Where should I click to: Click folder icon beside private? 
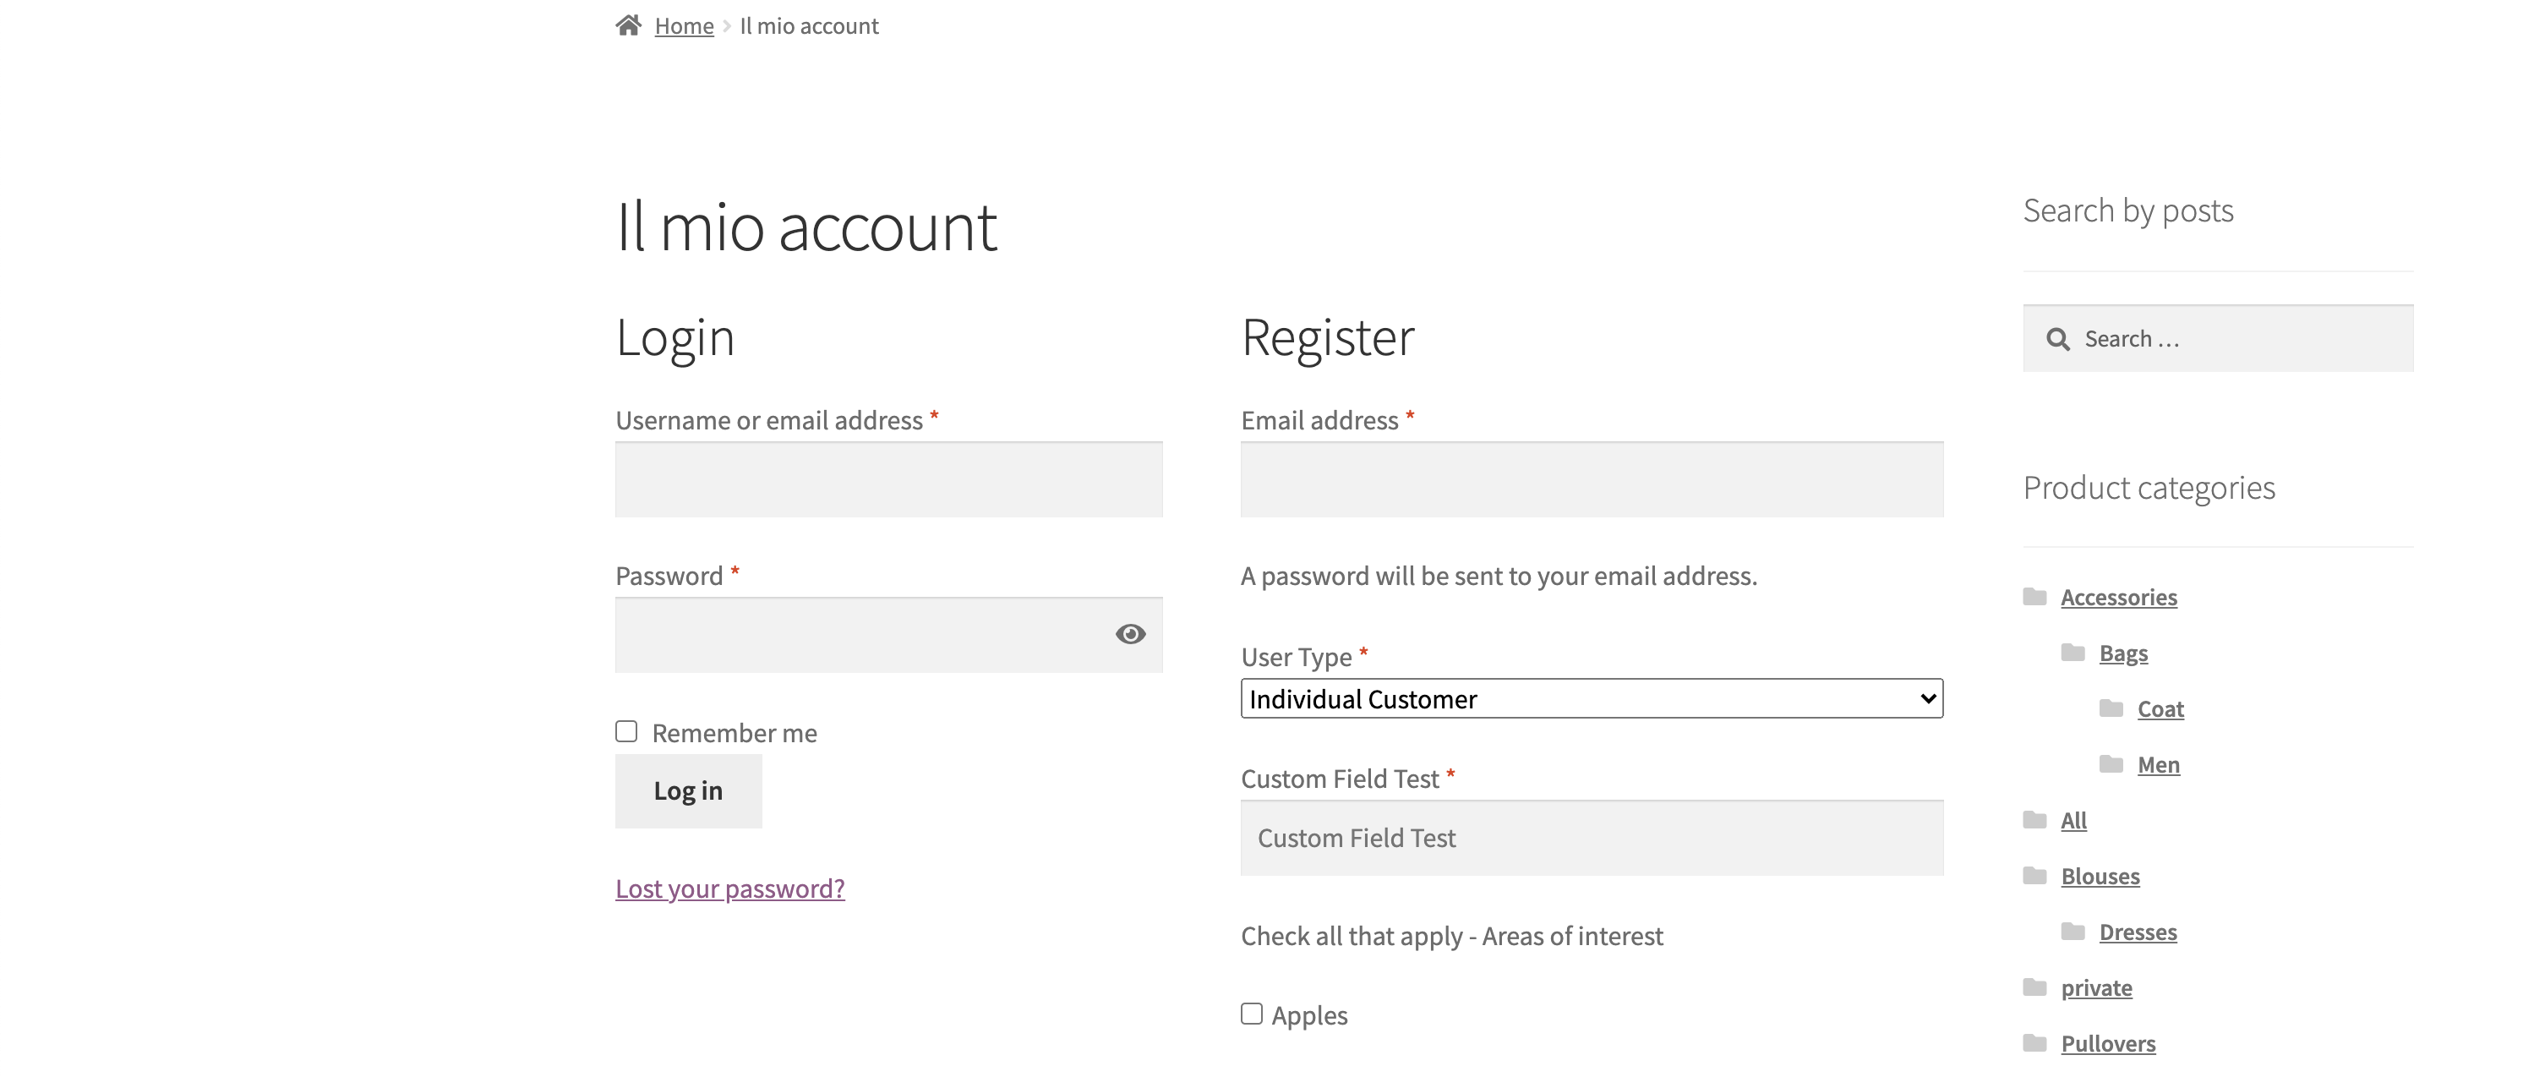[x=2035, y=987]
